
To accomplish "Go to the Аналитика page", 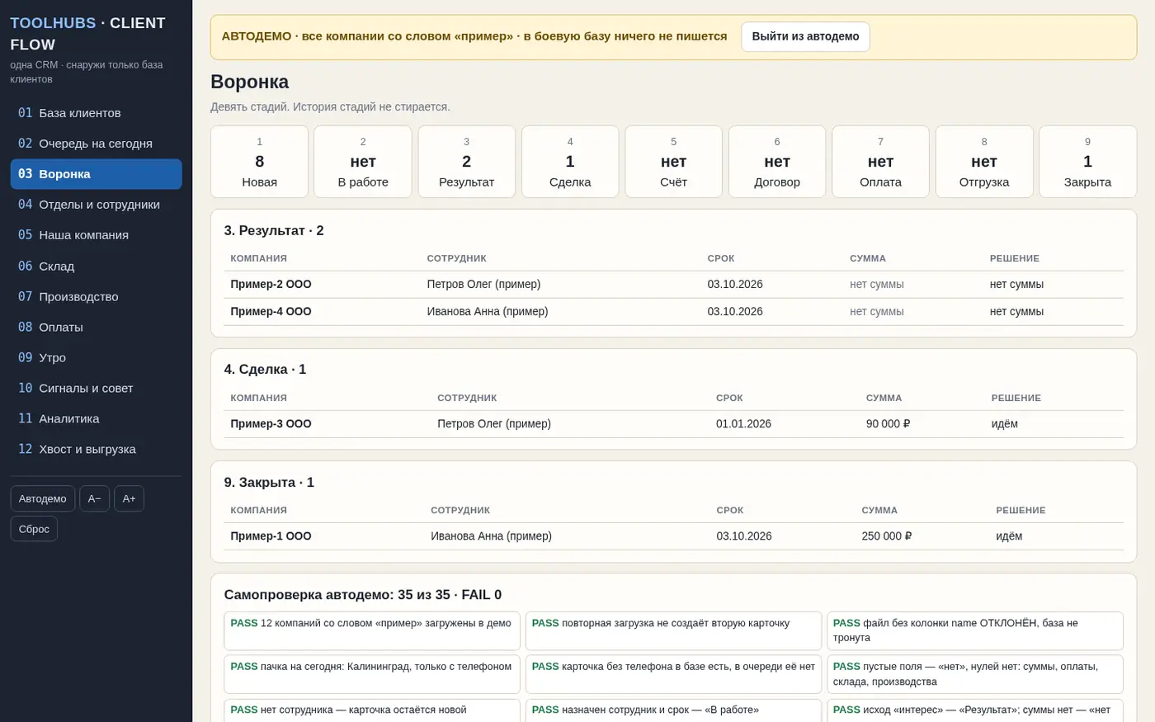I will (96, 418).
